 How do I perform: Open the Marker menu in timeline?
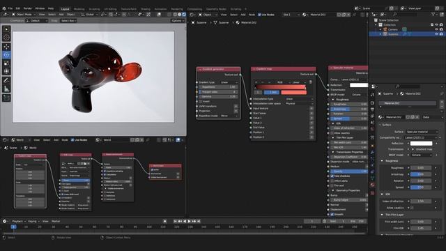pyautogui.click(x=56, y=221)
